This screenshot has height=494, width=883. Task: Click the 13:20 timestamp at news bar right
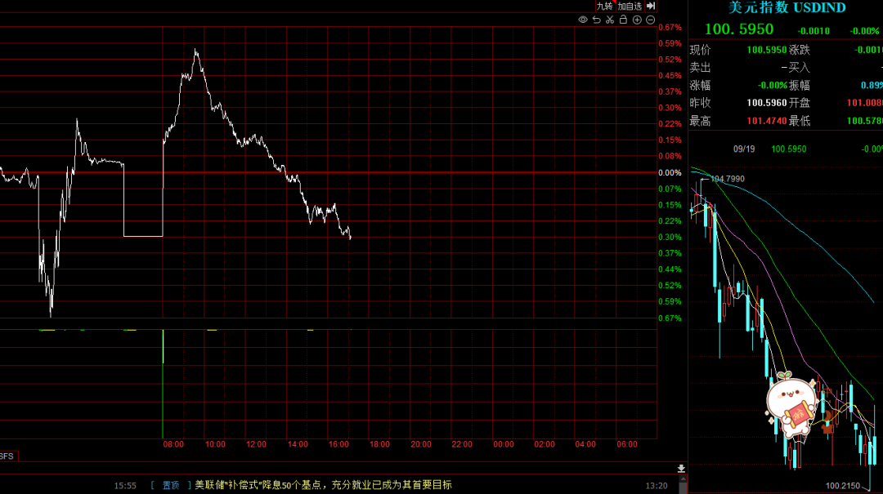pyautogui.click(x=656, y=486)
